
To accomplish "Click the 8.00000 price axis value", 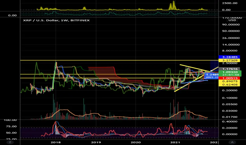I will [230, 51].
